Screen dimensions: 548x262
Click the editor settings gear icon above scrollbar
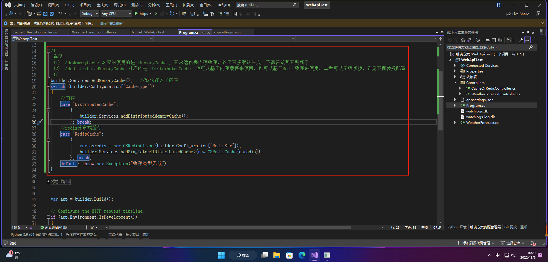pyautogui.click(x=442, y=32)
